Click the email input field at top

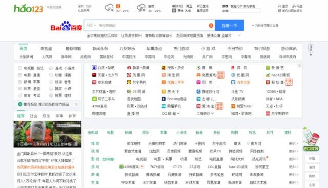point(245,11)
